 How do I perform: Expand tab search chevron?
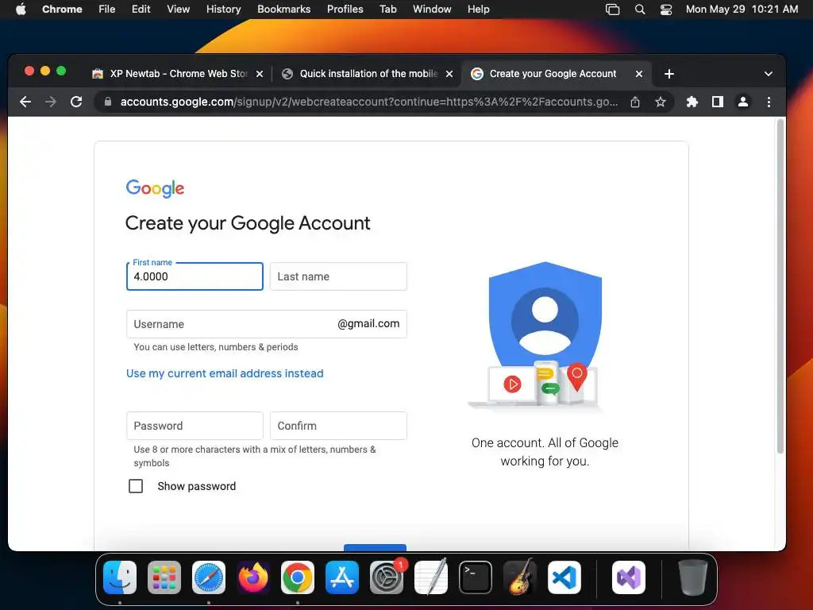tap(769, 74)
